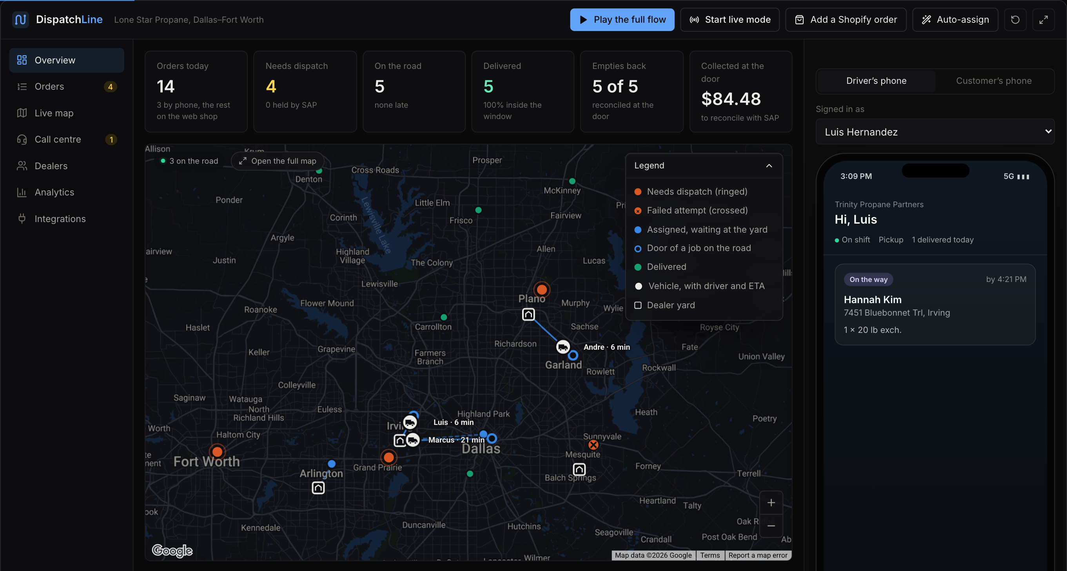Go to Live map in the sidebar
Viewport: 1067px width, 571px height.
[x=67, y=113]
